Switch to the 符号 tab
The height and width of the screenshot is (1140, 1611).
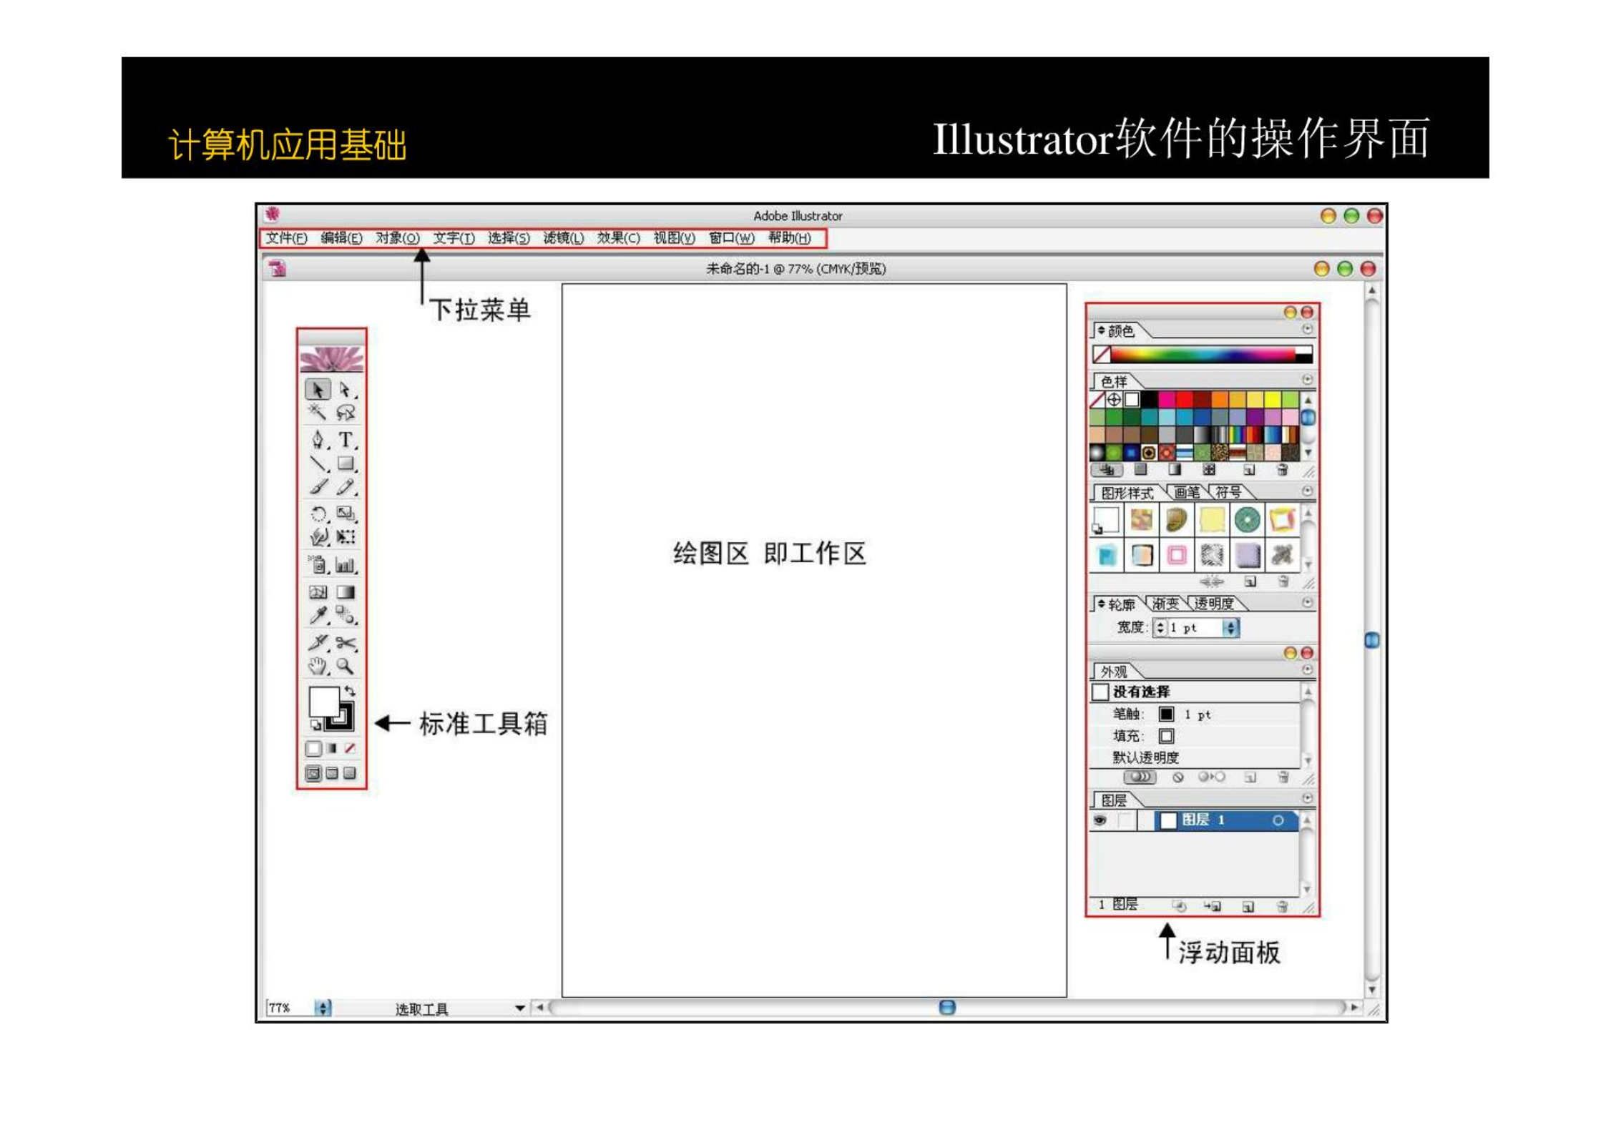[1228, 492]
